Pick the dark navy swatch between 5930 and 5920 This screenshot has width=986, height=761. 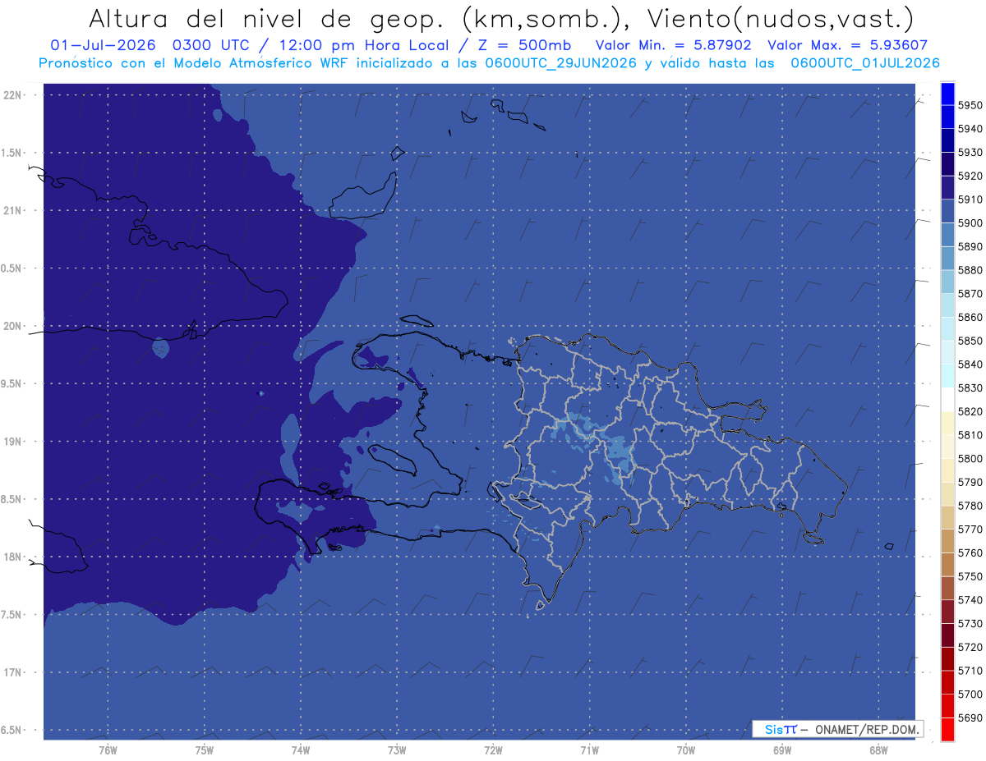[x=947, y=164]
